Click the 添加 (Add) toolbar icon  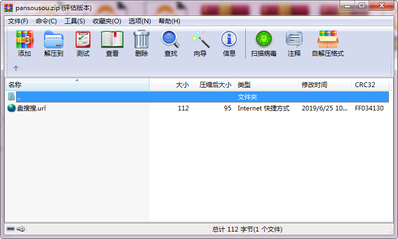pos(24,39)
